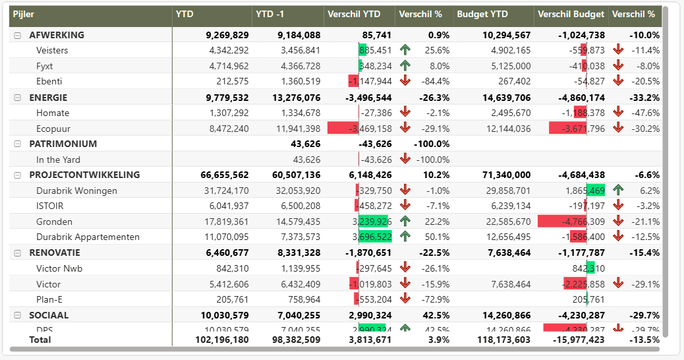Click SOCIAAL Verschil YTD value 2,990,324
Viewport: 684px width, 360px height.
click(x=370, y=315)
